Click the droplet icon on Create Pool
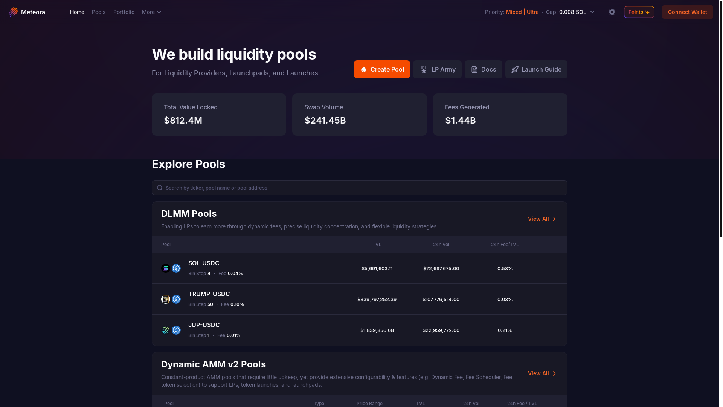This screenshot has width=723, height=407. 363,69
